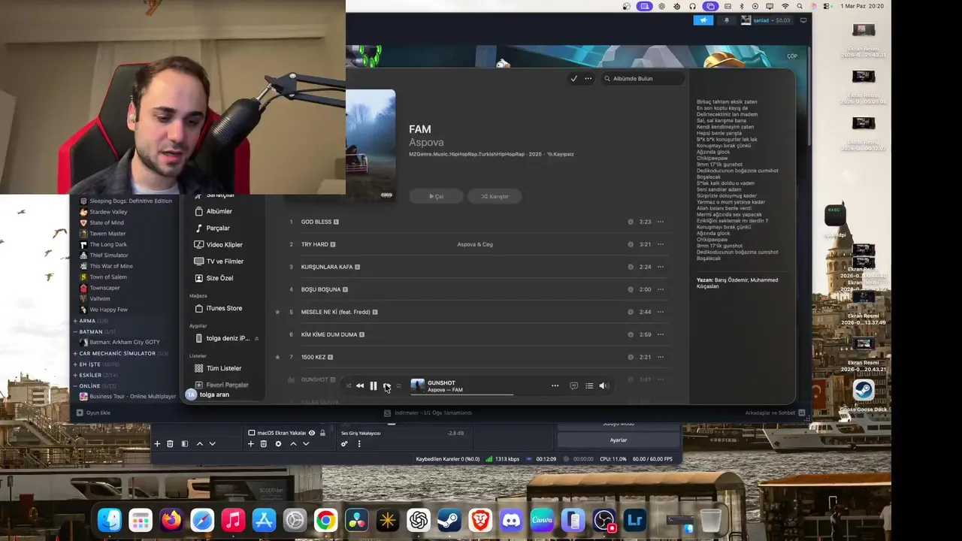Open album more options beside checkmark
Screen dimensions: 962x541
(588, 78)
